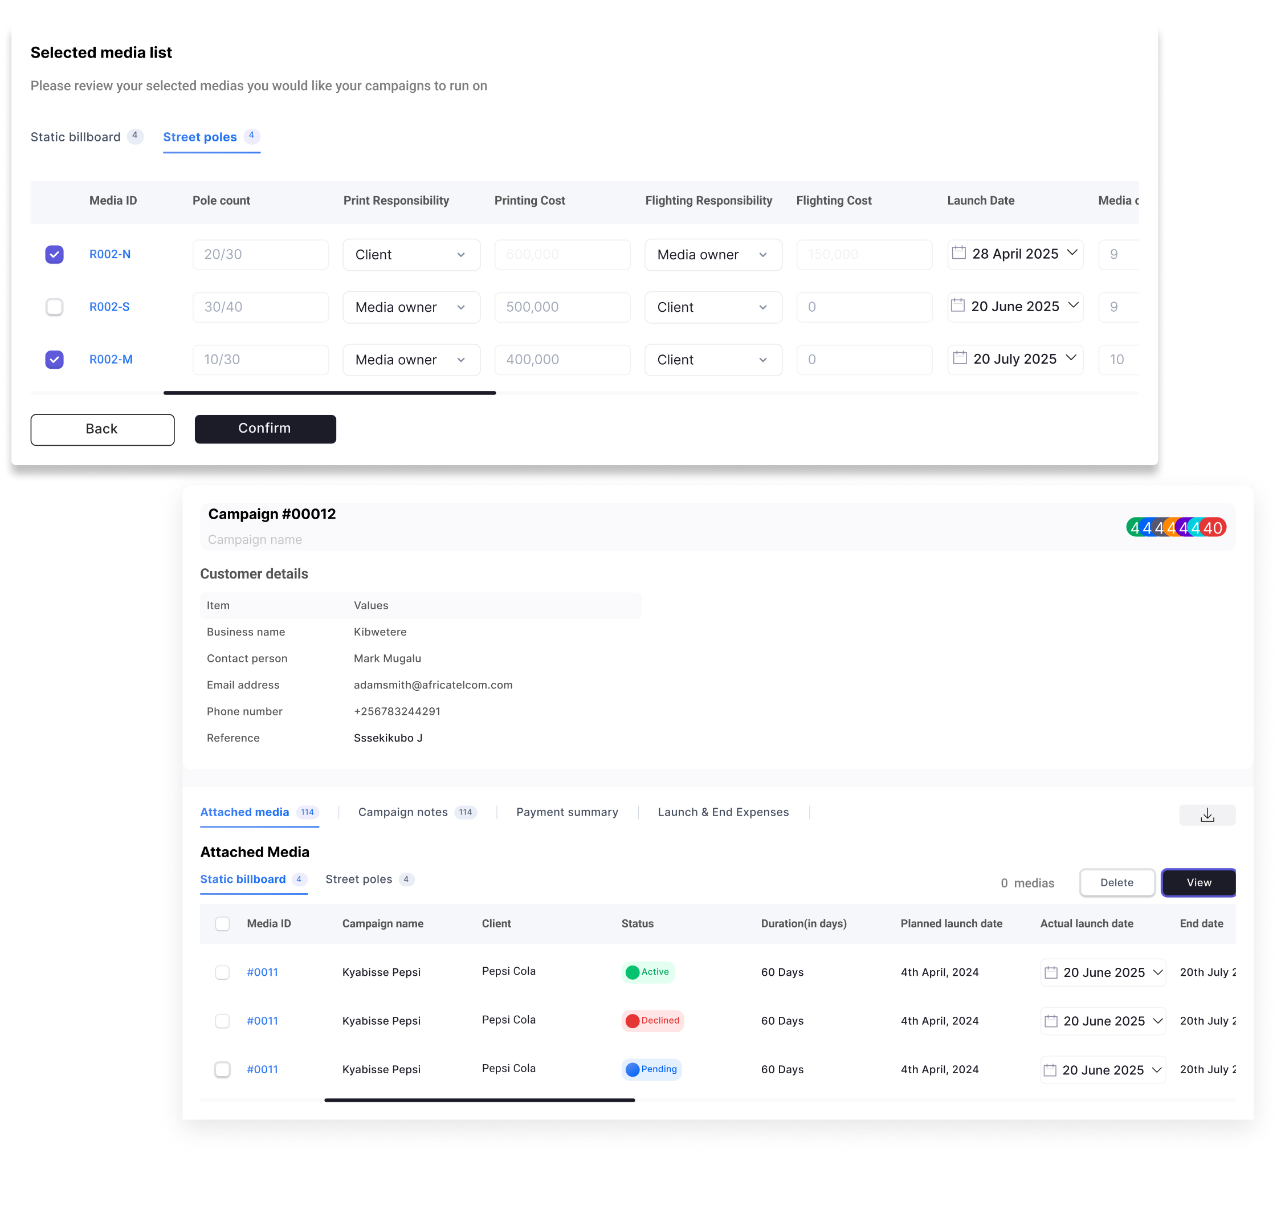Click the download icon button
Image resolution: width=1281 pixels, height=1222 pixels.
pos(1207,815)
